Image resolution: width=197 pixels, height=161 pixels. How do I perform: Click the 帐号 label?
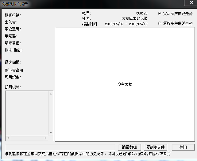point(87,13)
